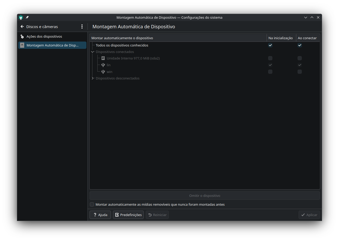Click the gears icon of Ações dos dispositivos

22,36
